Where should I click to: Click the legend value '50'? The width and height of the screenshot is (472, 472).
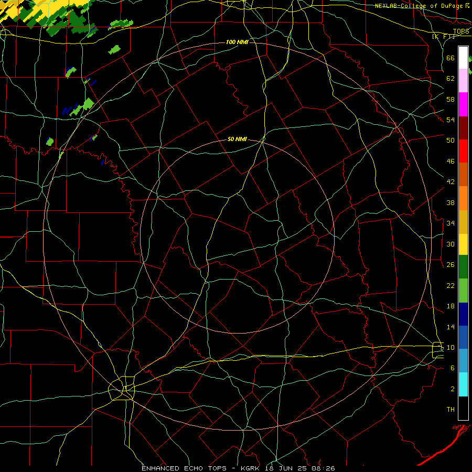[450, 141]
